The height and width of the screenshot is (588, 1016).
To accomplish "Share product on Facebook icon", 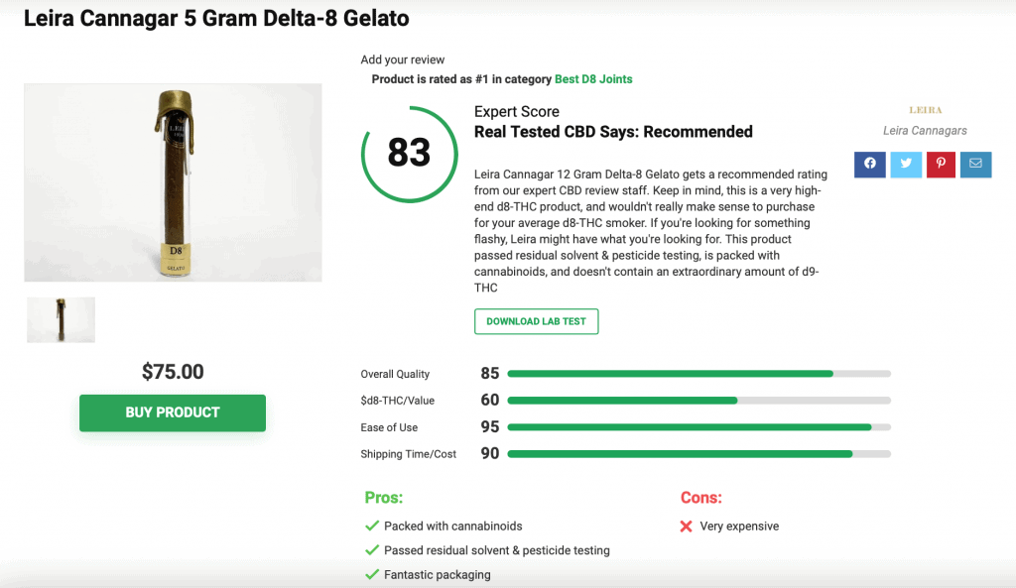I will point(869,164).
